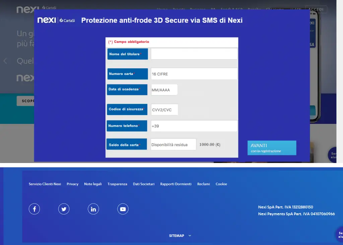This screenshot has width=343, height=245.
Task: Expand the SITEMAP section in the footer
Action: (x=180, y=235)
